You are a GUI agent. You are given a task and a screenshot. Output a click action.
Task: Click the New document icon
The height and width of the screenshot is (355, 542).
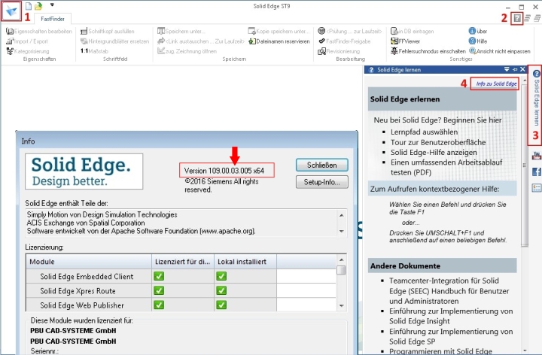(x=29, y=6)
